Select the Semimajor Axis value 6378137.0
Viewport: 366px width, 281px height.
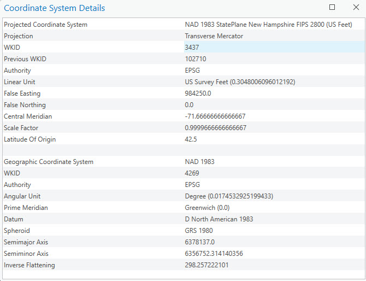[199, 242]
